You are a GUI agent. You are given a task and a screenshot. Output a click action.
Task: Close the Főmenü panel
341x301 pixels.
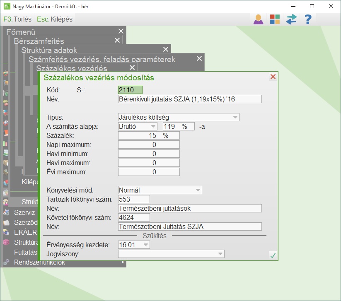[121, 31]
